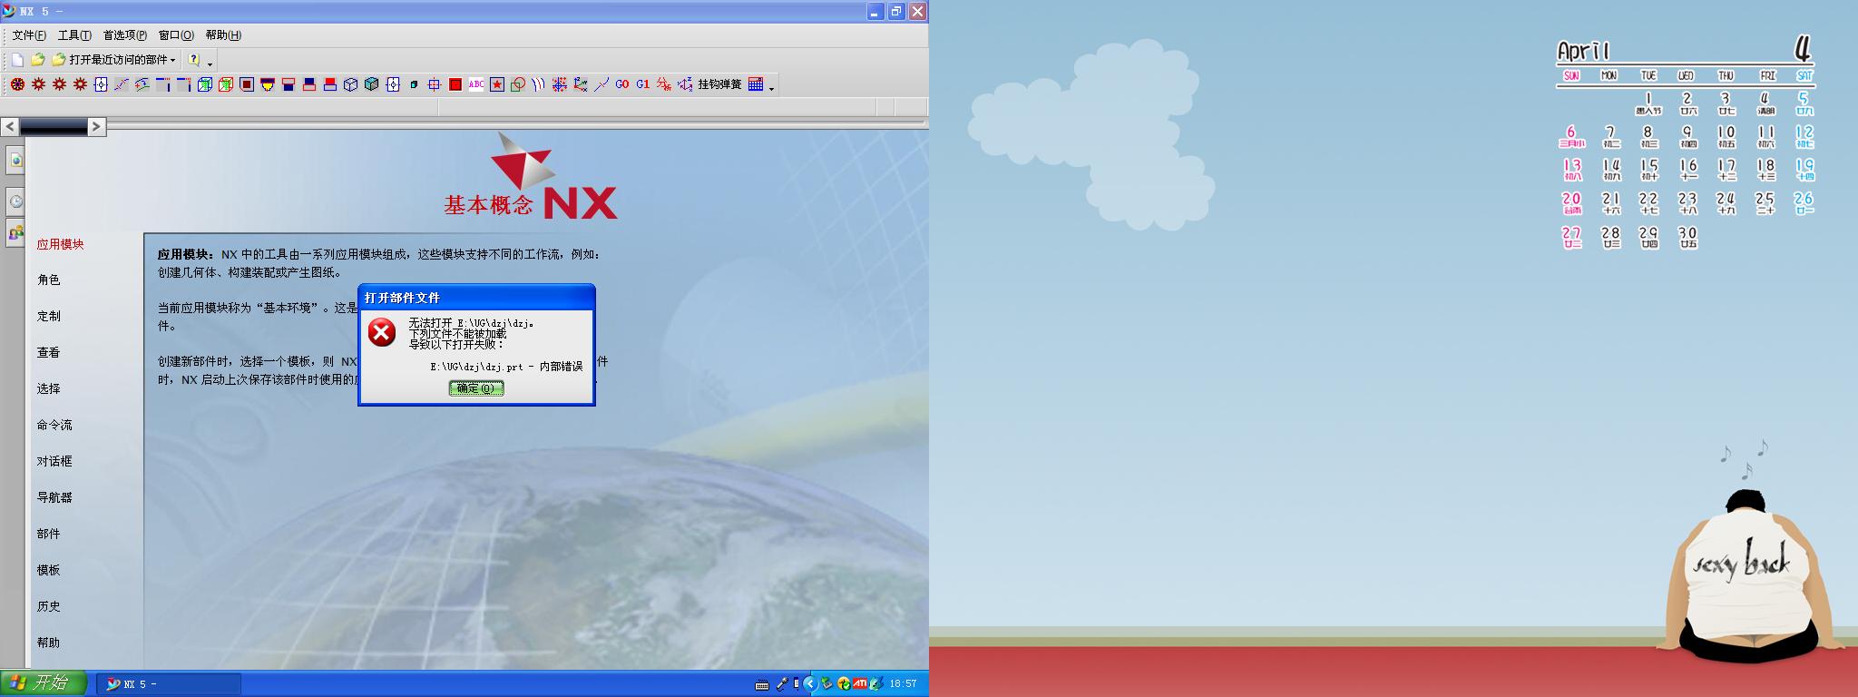Image resolution: width=1858 pixels, height=697 pixels.
Task: Select the 历史 topic link
Action: (48, 607)
